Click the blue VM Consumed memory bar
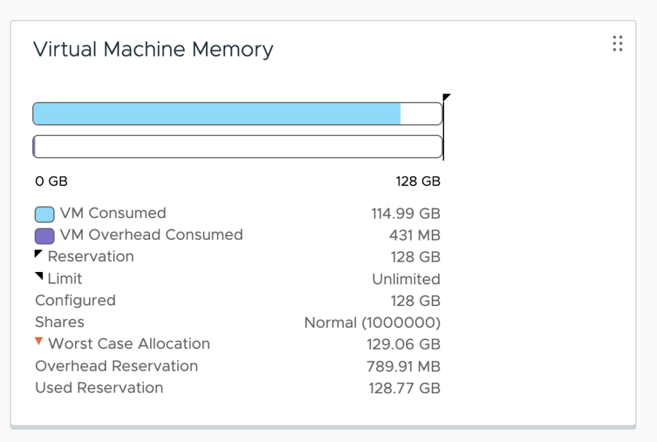Viewport: 657px width, 442px height. click(217, 114)
